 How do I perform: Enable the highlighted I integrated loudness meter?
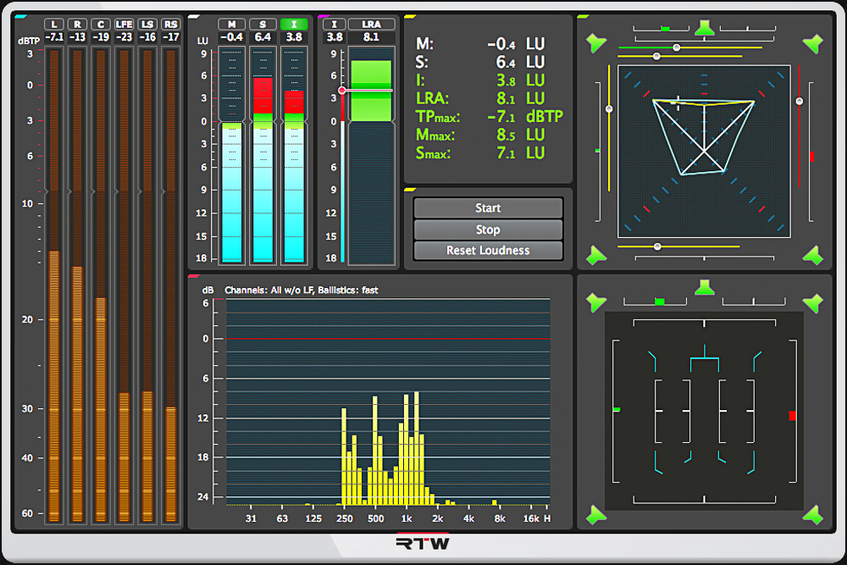coord(294,24)
